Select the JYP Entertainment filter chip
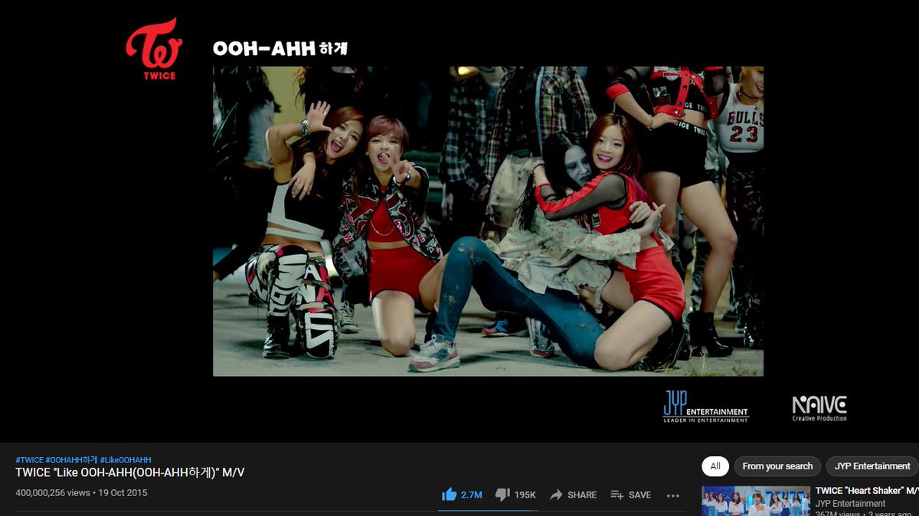This screenshot has width=919, height=516. pyautogui.click(x=872, y=466)
